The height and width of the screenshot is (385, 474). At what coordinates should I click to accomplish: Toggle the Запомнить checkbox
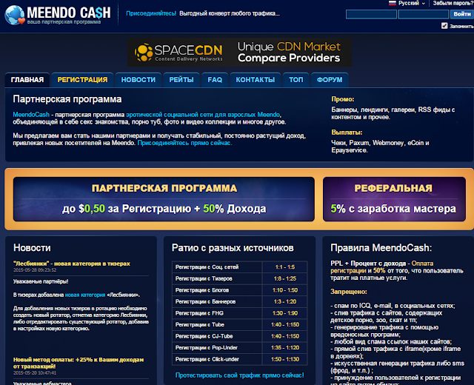(444, 26)
